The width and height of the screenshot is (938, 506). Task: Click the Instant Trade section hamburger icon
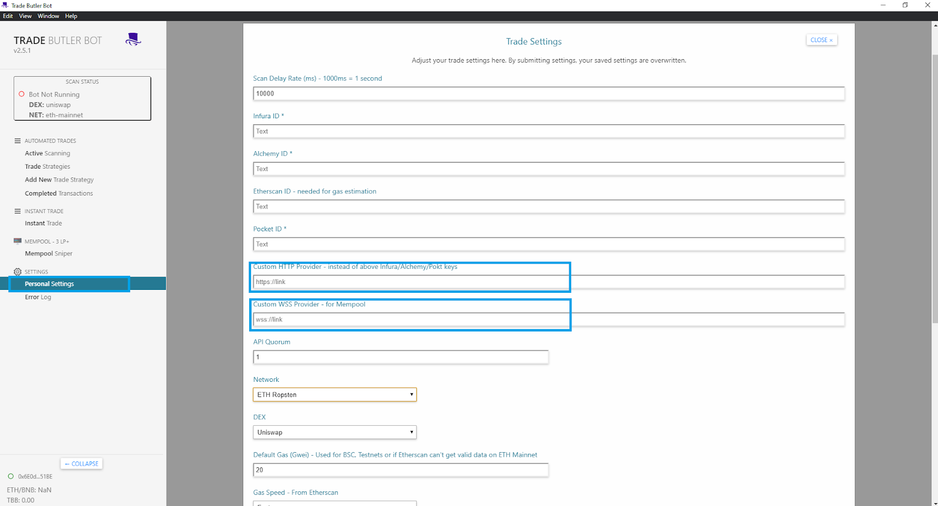[x=18, y=211]
